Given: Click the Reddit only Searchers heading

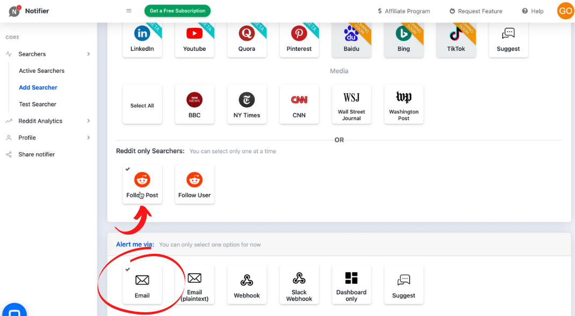Looking at the screenshot, I should (150, 151).
